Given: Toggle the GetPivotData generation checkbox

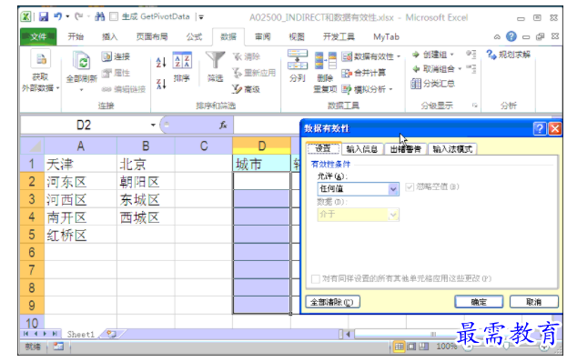Looking at the screenshot, I should (114, 16).
